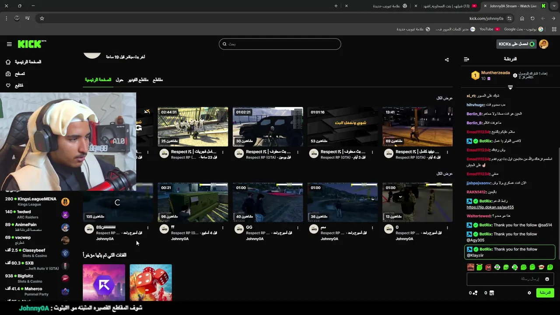Open options menu for the GG clip
This screenshot has width=560, height=315.
pyautogui.click(x=297, y=228)
